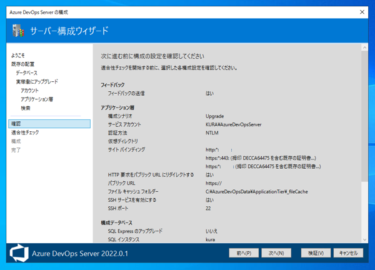The height and width of the screenshot is (270, 375).
Task: Click the SQL Express のアップグレード label
Action: coord(135,231)
